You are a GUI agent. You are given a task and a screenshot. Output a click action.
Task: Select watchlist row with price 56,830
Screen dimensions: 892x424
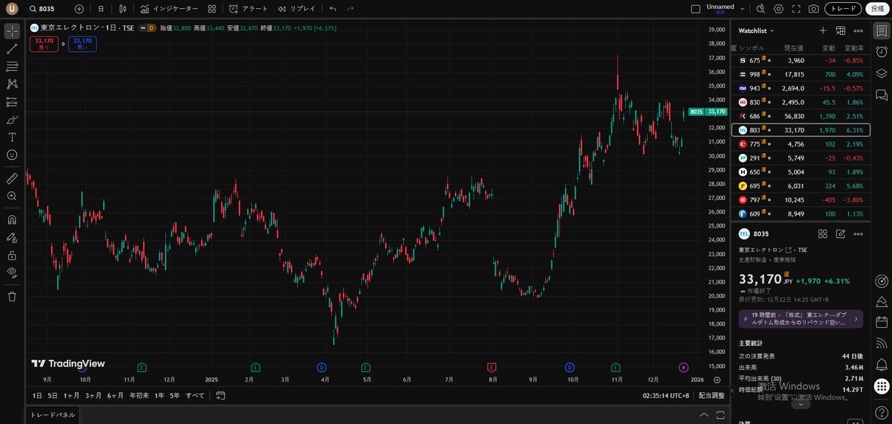coord(801,116)
